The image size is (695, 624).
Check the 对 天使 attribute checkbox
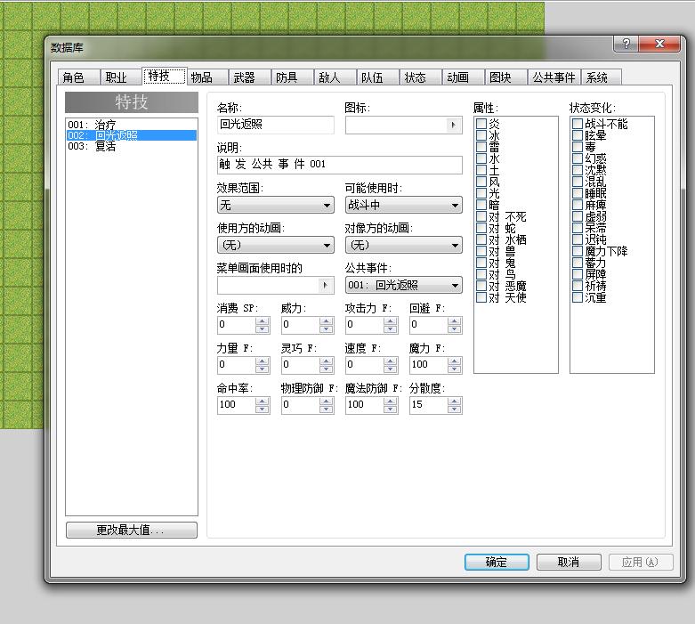481,297
